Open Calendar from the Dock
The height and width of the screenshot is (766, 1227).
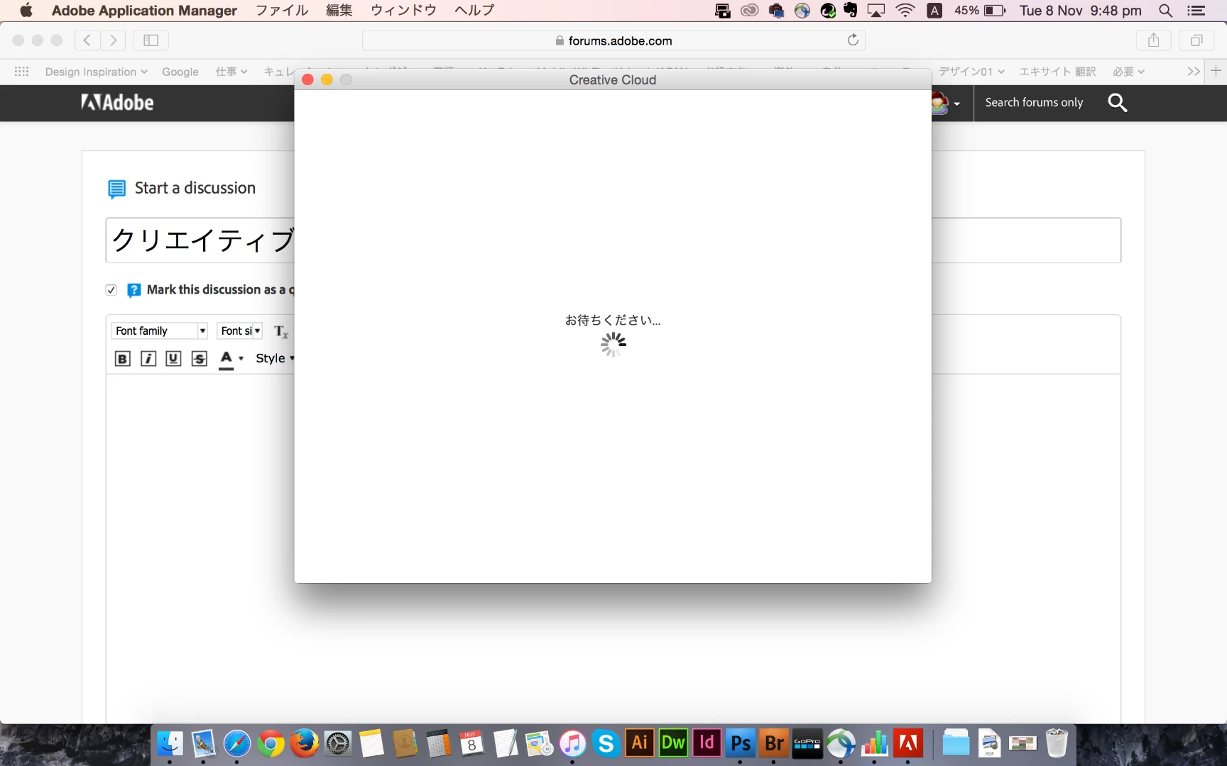pos(471,743)
